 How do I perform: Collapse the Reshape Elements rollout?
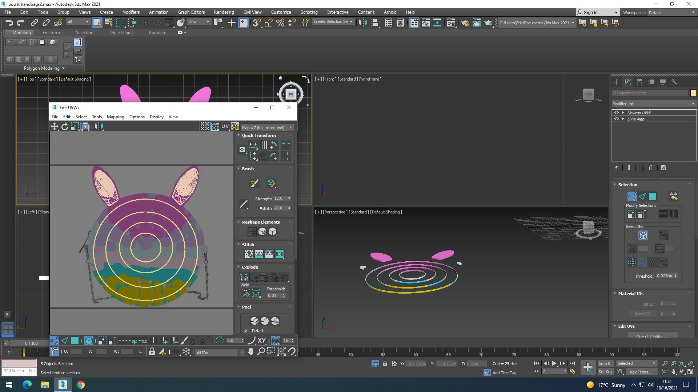(x=239, y=222)
